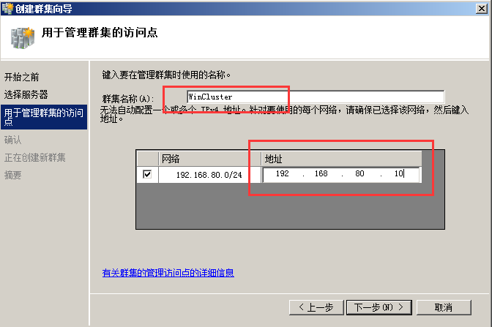Click the '键入要在管理群集时使用的名称' instruction text

pyautogui.click(x=167, y=75)
